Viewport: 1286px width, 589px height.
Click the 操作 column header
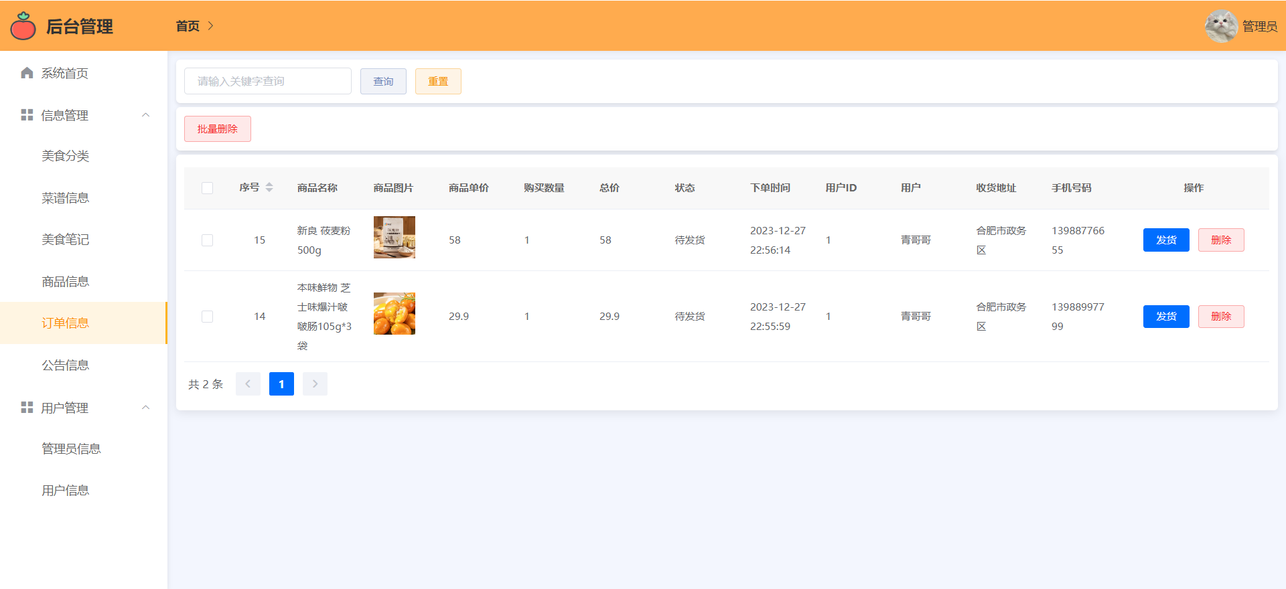(x=1194, y=188)
